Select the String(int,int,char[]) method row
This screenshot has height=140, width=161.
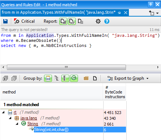click(x=80, y=130)
